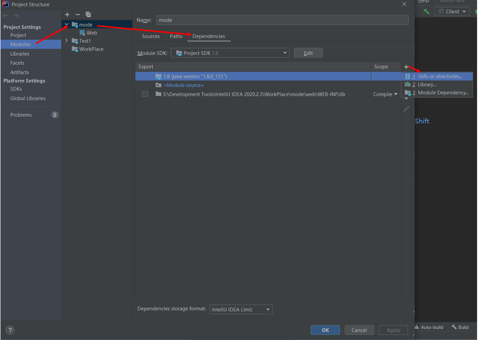Switch to the Paths tab

tap(176, 36)
